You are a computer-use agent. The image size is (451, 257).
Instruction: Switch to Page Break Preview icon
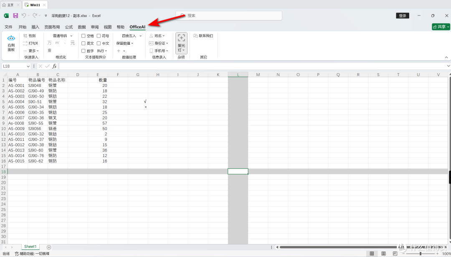[395, 254]
